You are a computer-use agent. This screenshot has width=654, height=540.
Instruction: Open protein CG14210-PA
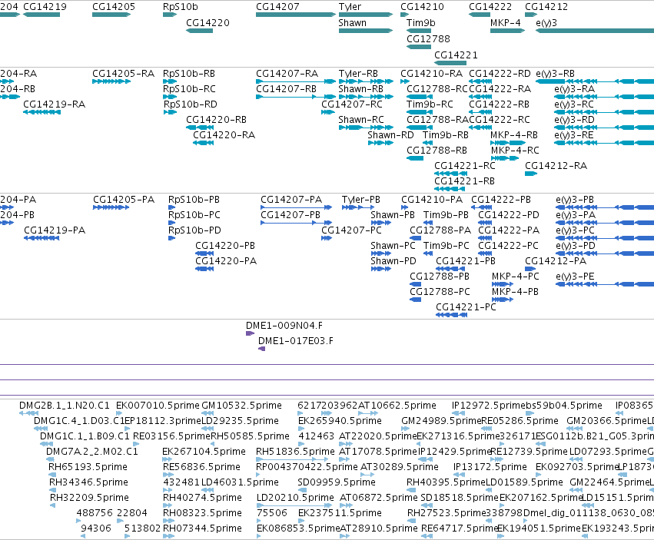[432, 200]
